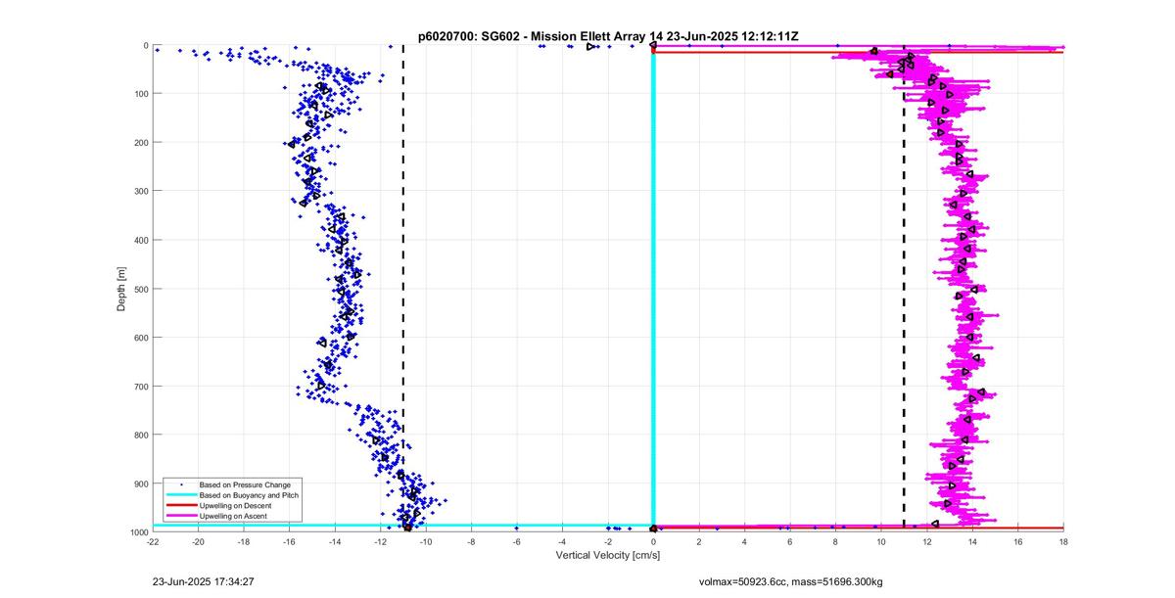Image resolution: width=1175 pixels, height=598 pixels.
Task: Click the x-axis tick label '-22'
Action: (x=153, y=541)
